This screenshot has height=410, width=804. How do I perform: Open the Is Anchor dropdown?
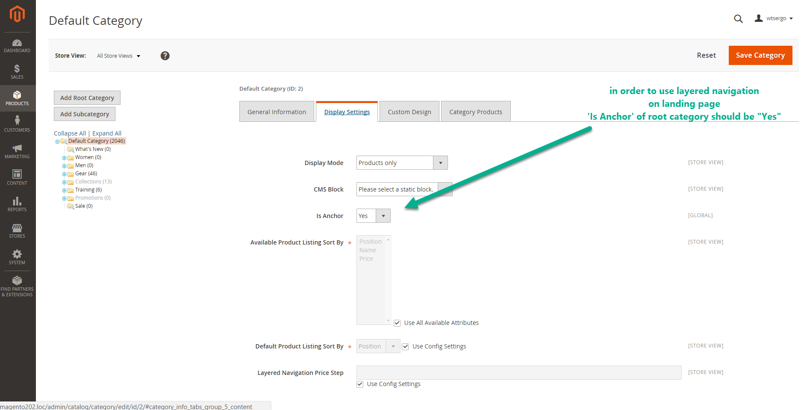pos(374,216)
